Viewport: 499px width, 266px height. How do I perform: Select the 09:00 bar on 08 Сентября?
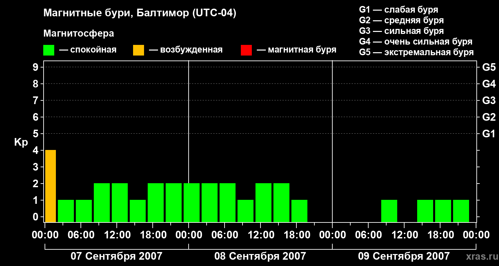tap(246, 211)
